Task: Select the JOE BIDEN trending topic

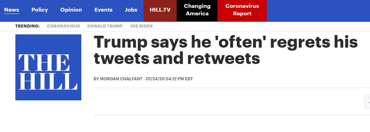Action: [141, 26]
